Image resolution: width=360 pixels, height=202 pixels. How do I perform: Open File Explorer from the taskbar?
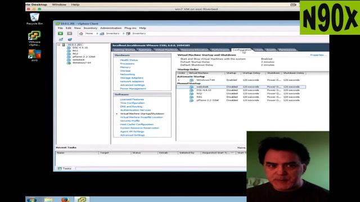click(49, 200)
